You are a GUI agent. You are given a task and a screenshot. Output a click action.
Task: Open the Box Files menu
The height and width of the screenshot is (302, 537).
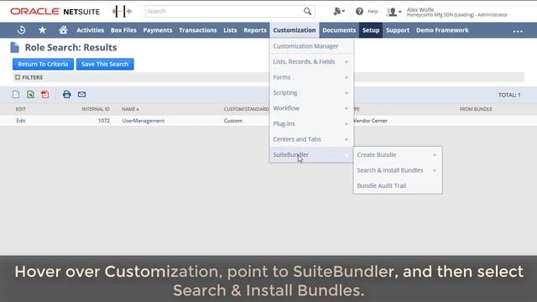point(123,30)
